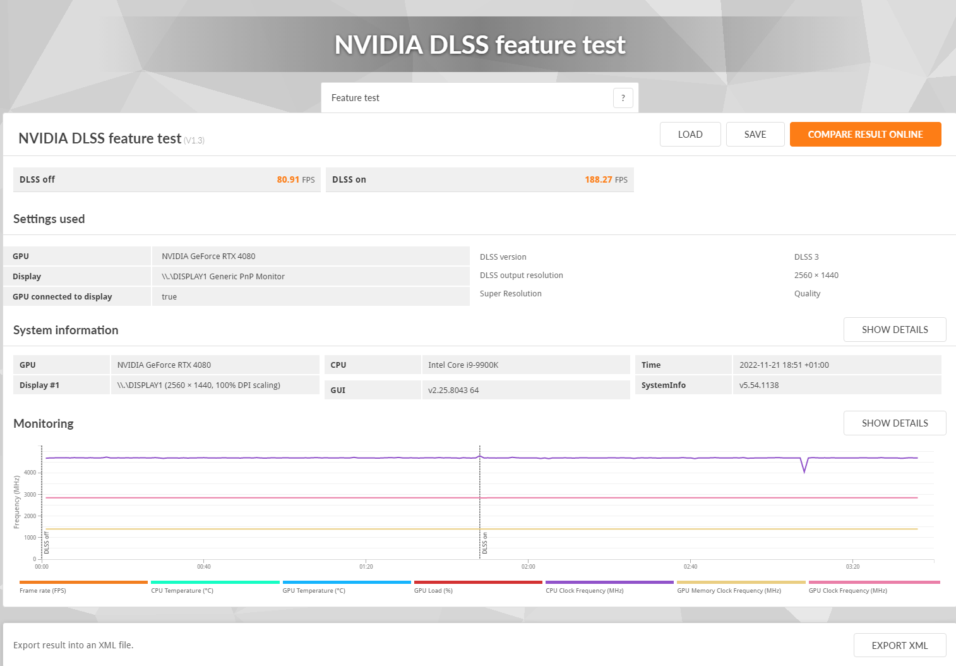This screenshot has width=956, height=666.
Task: Click the SAVE button
Action: point(755,135)
